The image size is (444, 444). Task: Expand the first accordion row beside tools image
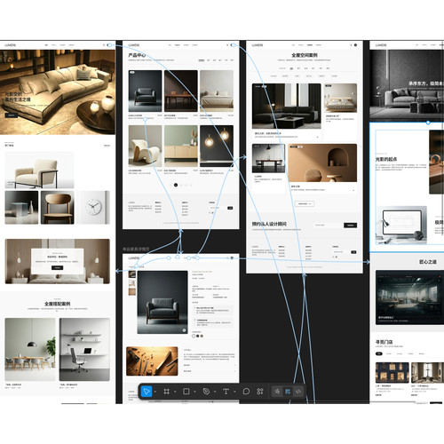pyautogui.click(x=210, y=365)
